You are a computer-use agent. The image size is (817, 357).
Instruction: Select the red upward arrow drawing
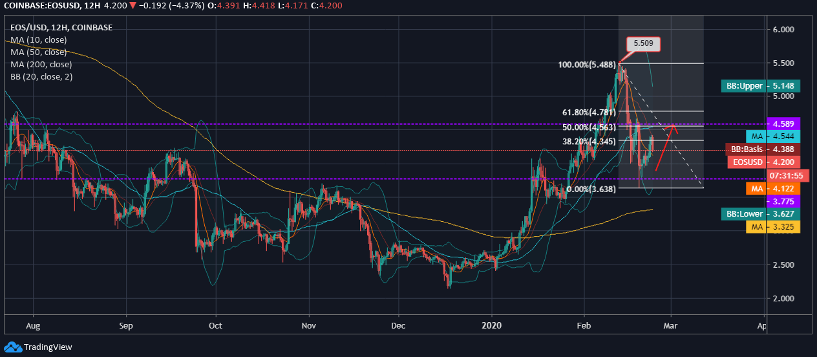[665, 147]
